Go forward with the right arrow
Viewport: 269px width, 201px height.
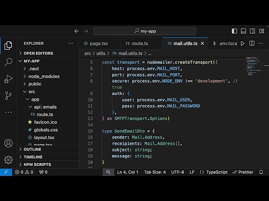pos(86,31)
